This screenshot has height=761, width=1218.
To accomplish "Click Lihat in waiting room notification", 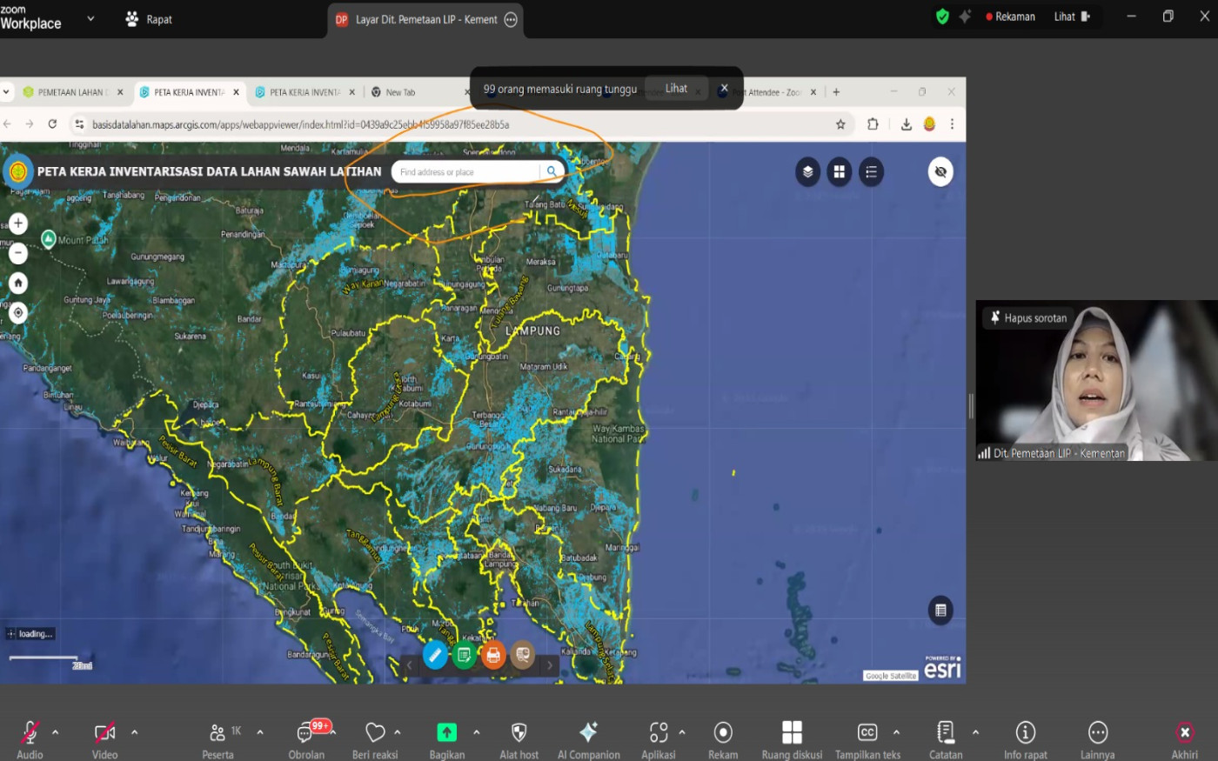I will (676, 89).
